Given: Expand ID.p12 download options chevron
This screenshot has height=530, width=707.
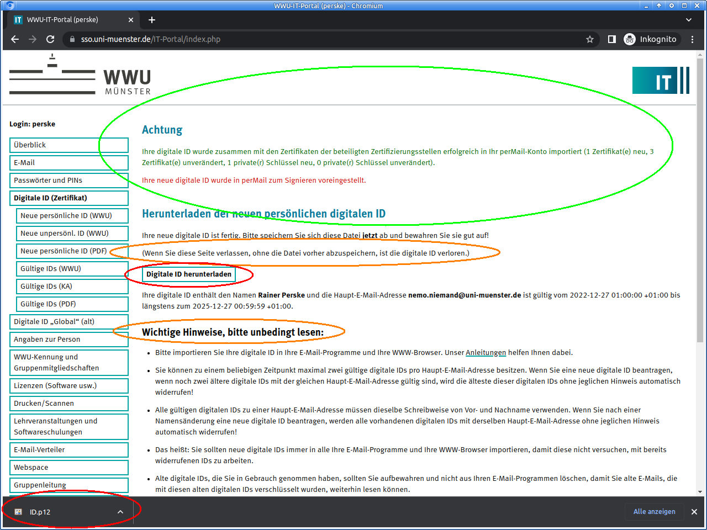Looking at the screenshot, I should (120, 512).
